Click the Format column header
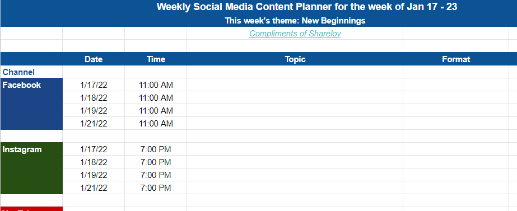This screenshot has height=211, width=517. (456, 59)
